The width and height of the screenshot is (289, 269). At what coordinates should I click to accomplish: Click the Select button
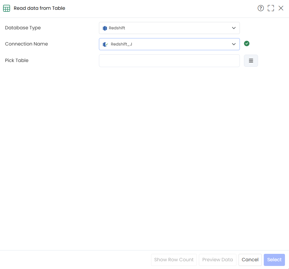[274, 260]
